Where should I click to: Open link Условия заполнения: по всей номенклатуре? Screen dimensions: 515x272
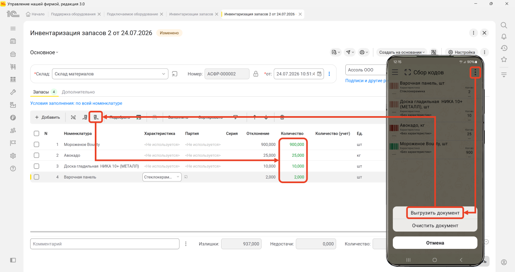76,103
